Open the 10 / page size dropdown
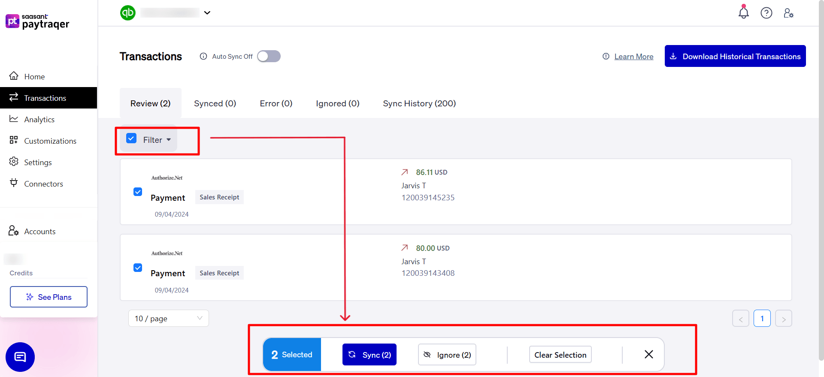Viewport: 824px width, 377px height. pos(169,318)
